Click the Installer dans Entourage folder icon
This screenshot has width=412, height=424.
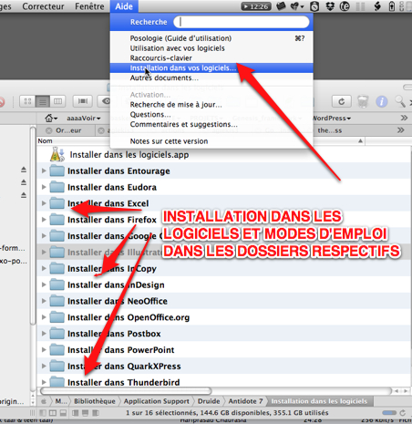57,171
